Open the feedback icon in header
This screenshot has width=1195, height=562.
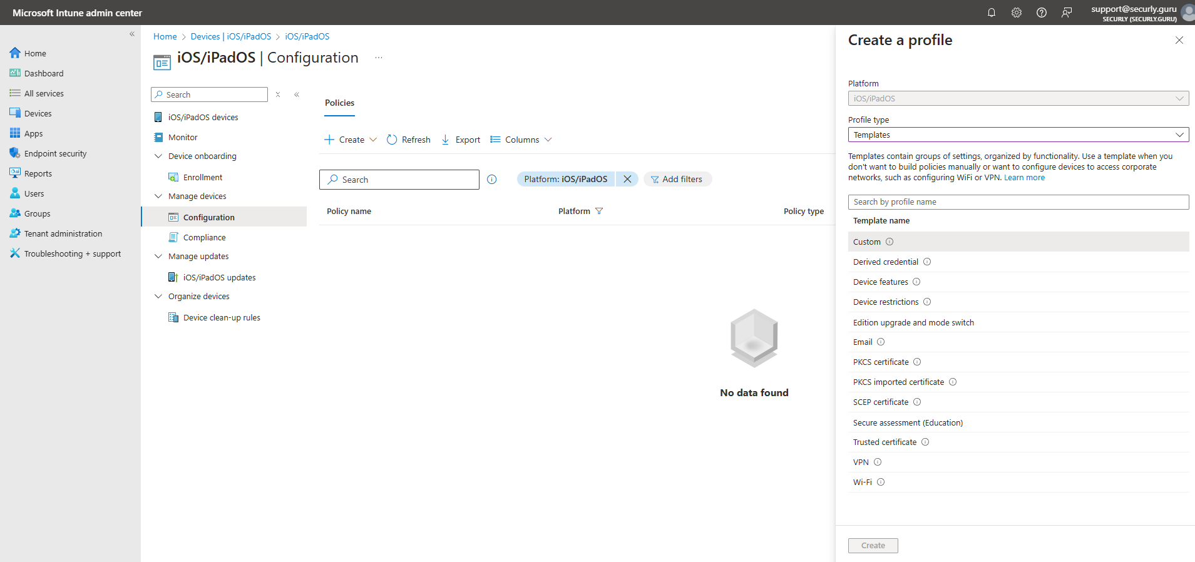[1067, 13]
